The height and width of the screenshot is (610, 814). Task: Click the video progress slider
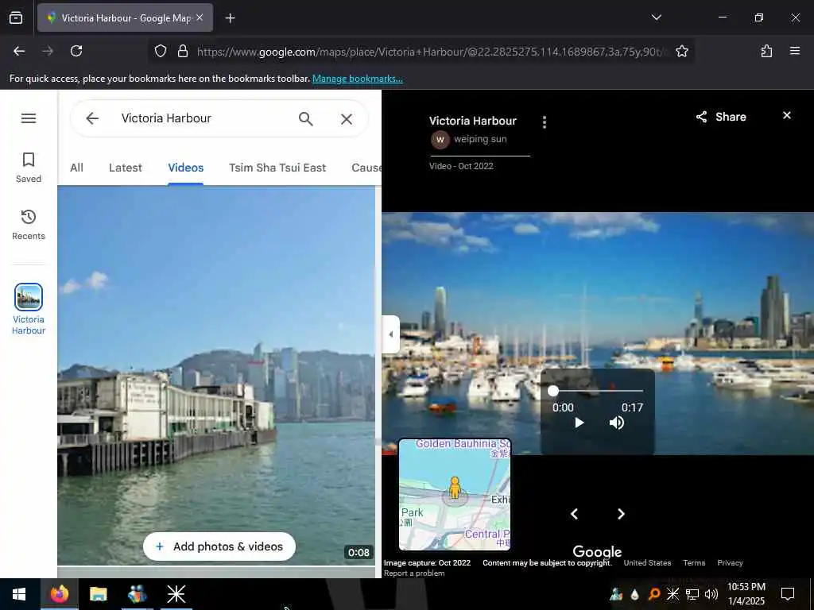[598, 391]
